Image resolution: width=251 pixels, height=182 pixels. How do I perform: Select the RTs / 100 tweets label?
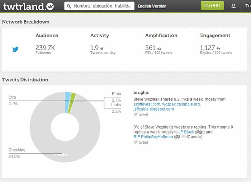[158, 53]
